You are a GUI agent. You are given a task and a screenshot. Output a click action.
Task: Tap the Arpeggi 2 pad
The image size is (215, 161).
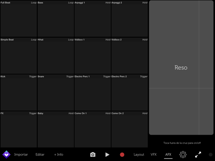click(130, 19)
